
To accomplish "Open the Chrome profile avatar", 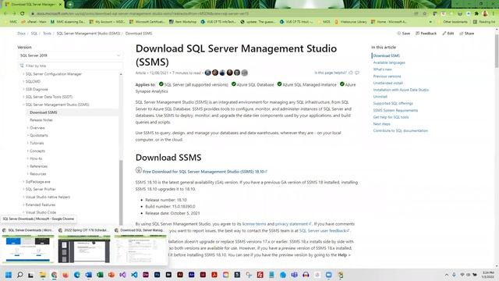I will 485,14.
